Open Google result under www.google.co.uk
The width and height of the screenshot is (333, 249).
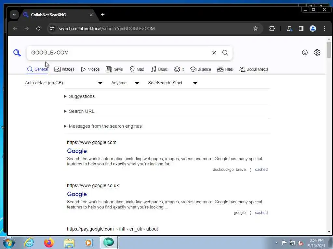[77, 194]
